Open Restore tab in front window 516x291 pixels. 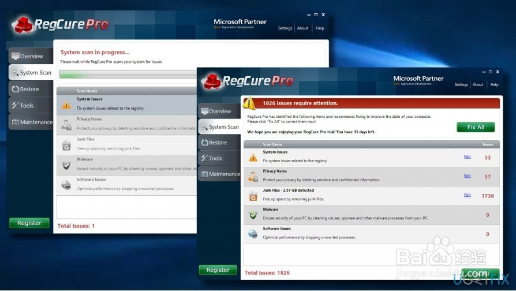219,143
